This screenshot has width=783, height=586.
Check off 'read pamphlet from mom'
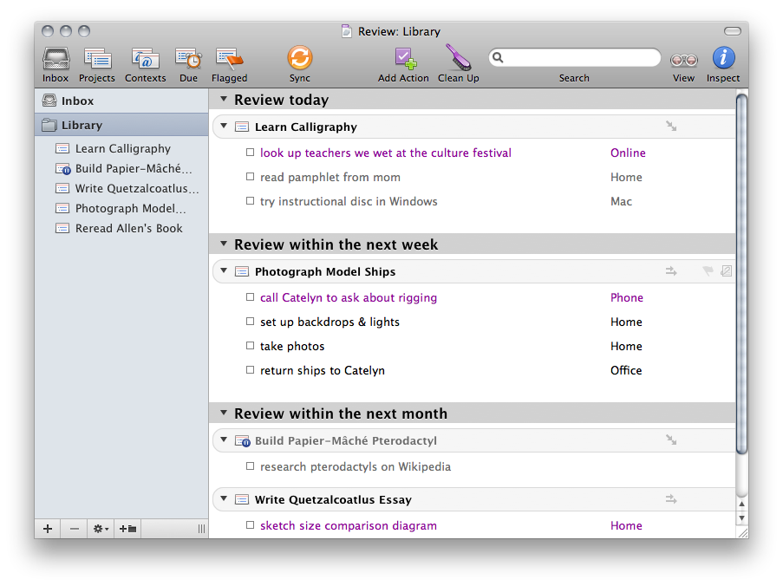tap(250, 177)
